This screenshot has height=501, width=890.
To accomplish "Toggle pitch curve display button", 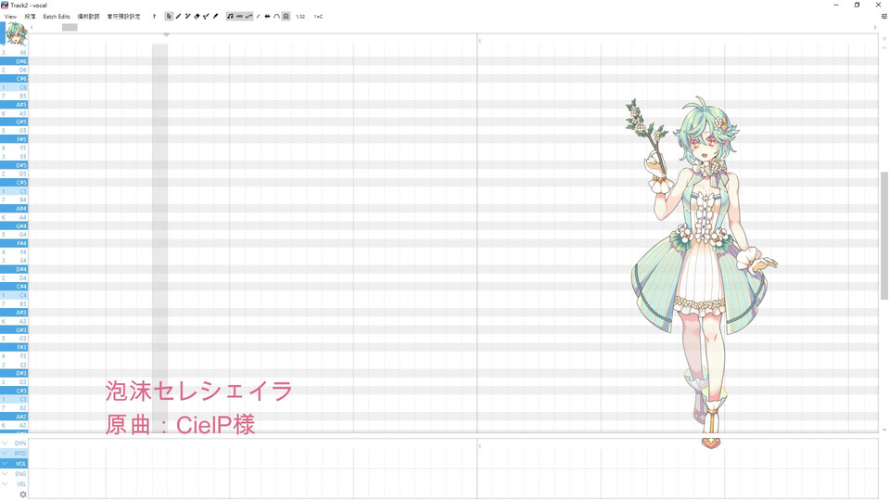I will (x=248, y=17).
